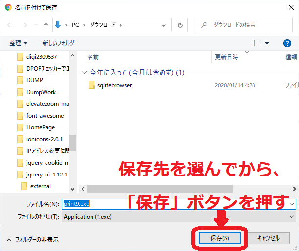Click the HomePage folder in sidebar
299x251 pixels.
(41, 127)
